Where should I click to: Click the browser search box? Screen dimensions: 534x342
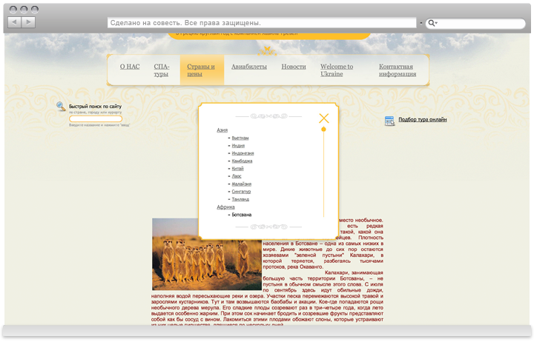pos(475,23)
